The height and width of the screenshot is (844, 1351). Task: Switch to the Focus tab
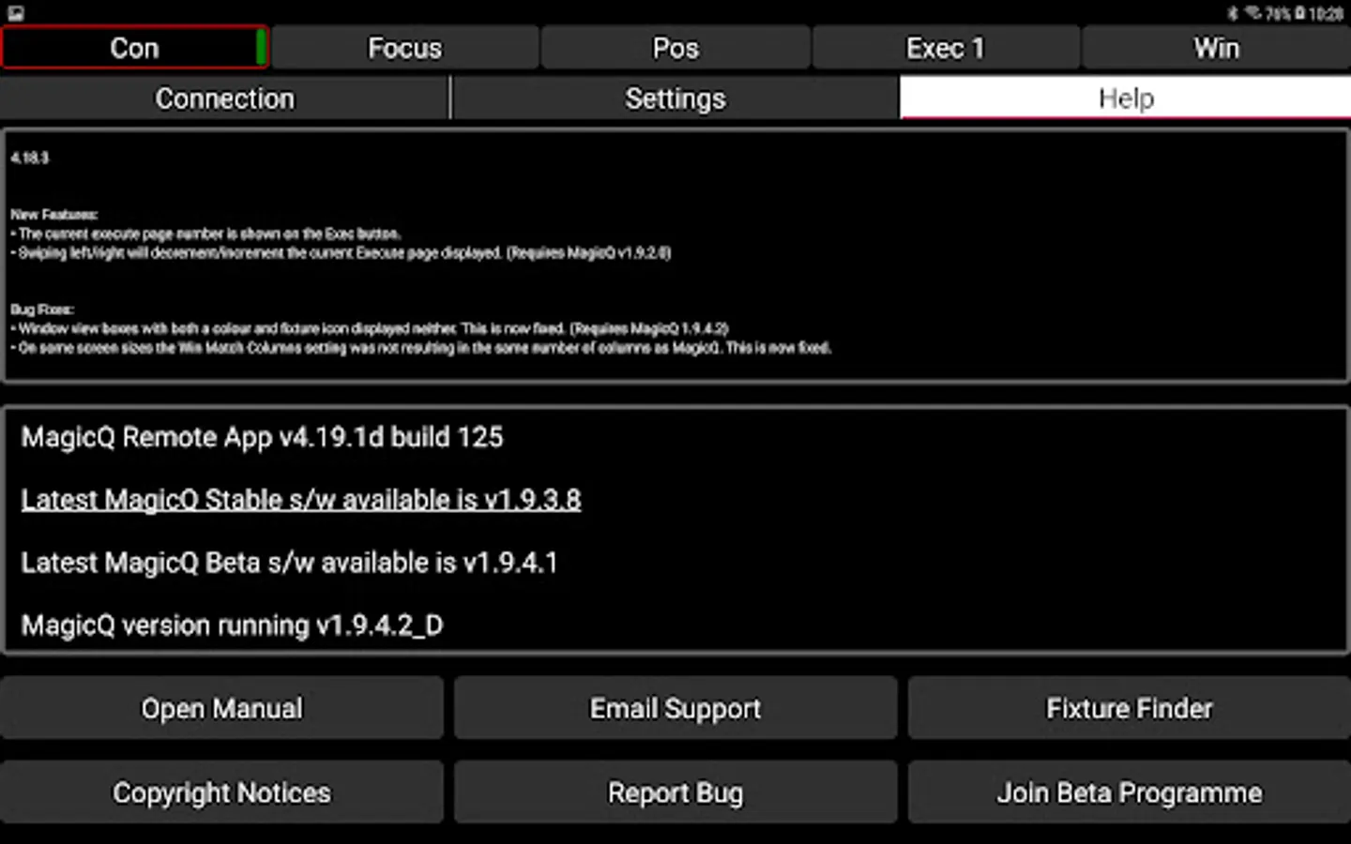[x=404, y=48]
